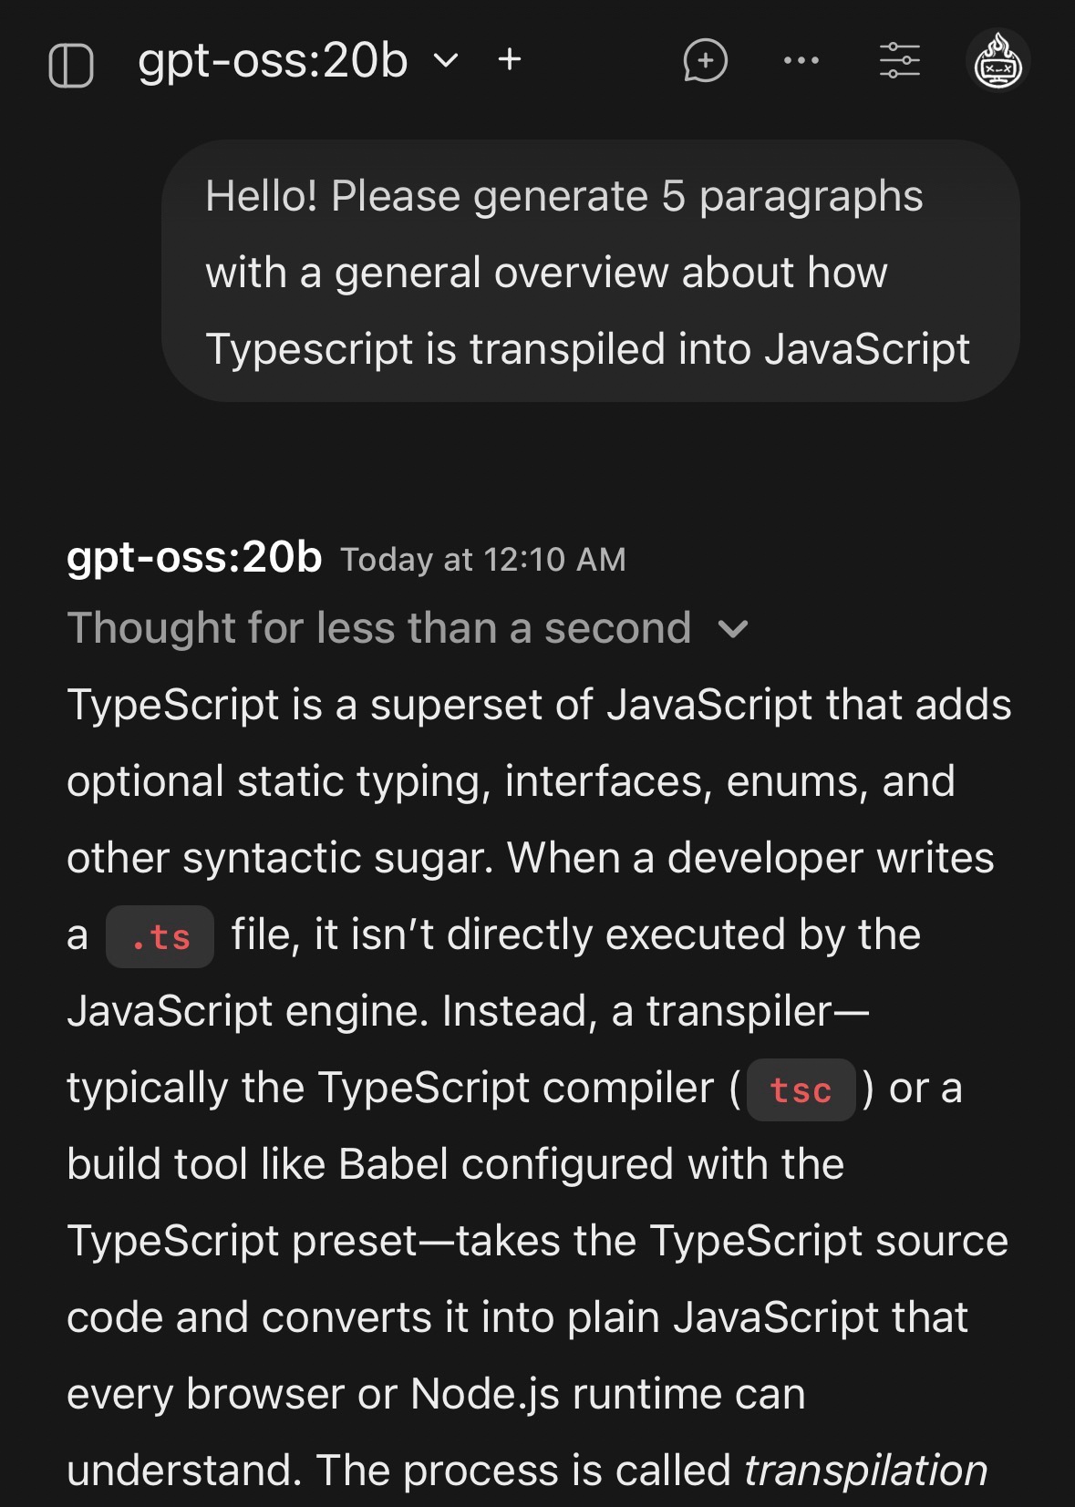Click "TypeScript preset" in the response paragraph
This screenshot has width=1075, height=1507.
pyautogui.click(x=242, y=1241)
